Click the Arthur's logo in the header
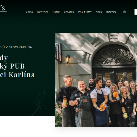 pyautogui.click(x=3, y=8)
